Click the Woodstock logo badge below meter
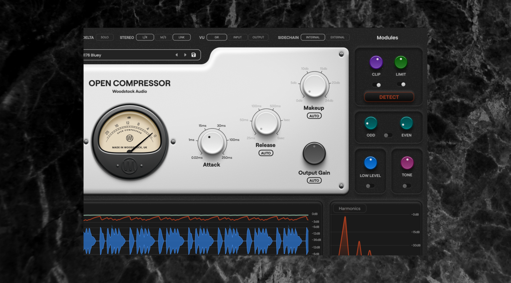This screenshot has height=283, width=511. (129, 166)
